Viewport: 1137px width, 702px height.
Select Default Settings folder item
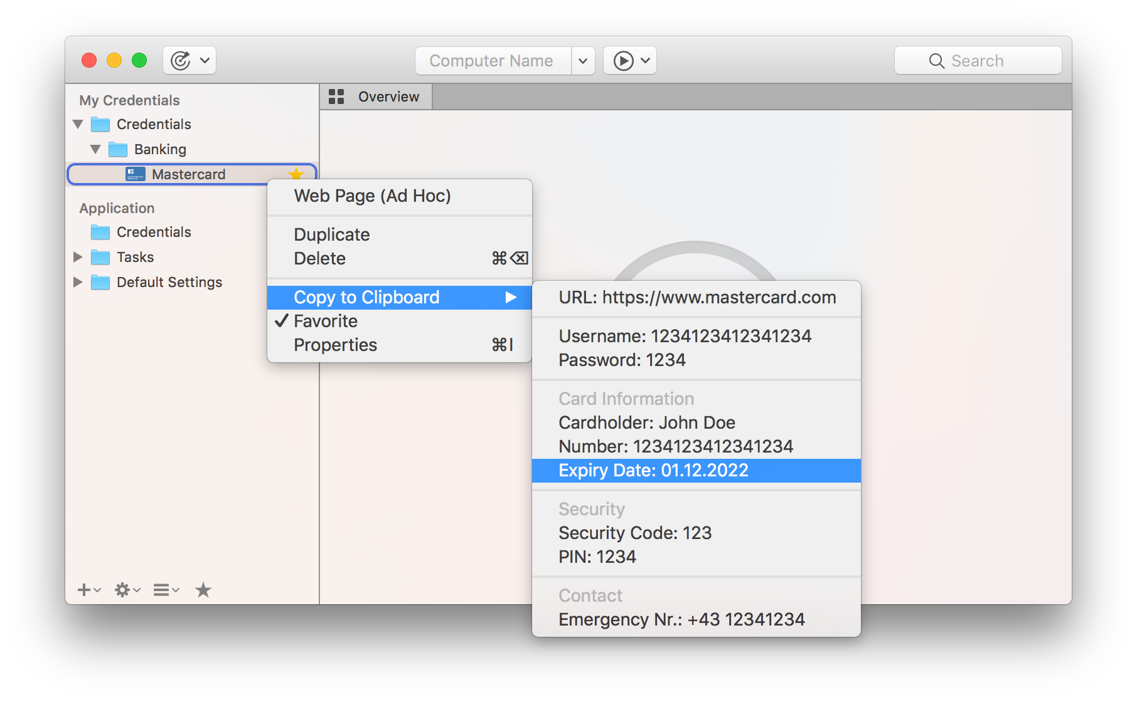coord(169,282)
